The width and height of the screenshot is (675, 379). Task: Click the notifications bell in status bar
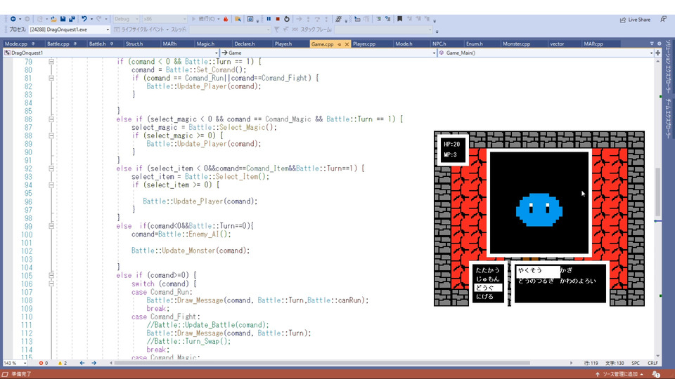point(655,374)
